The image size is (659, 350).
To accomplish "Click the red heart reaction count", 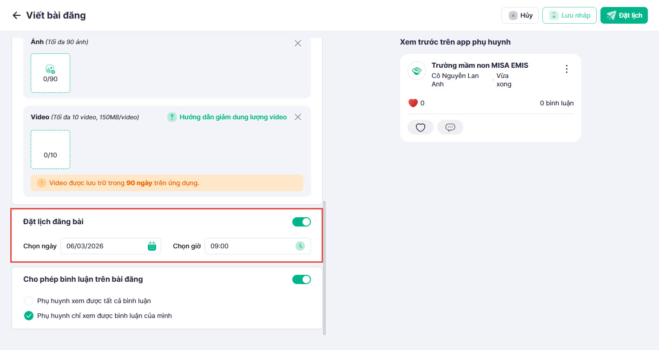I will 413,103.
